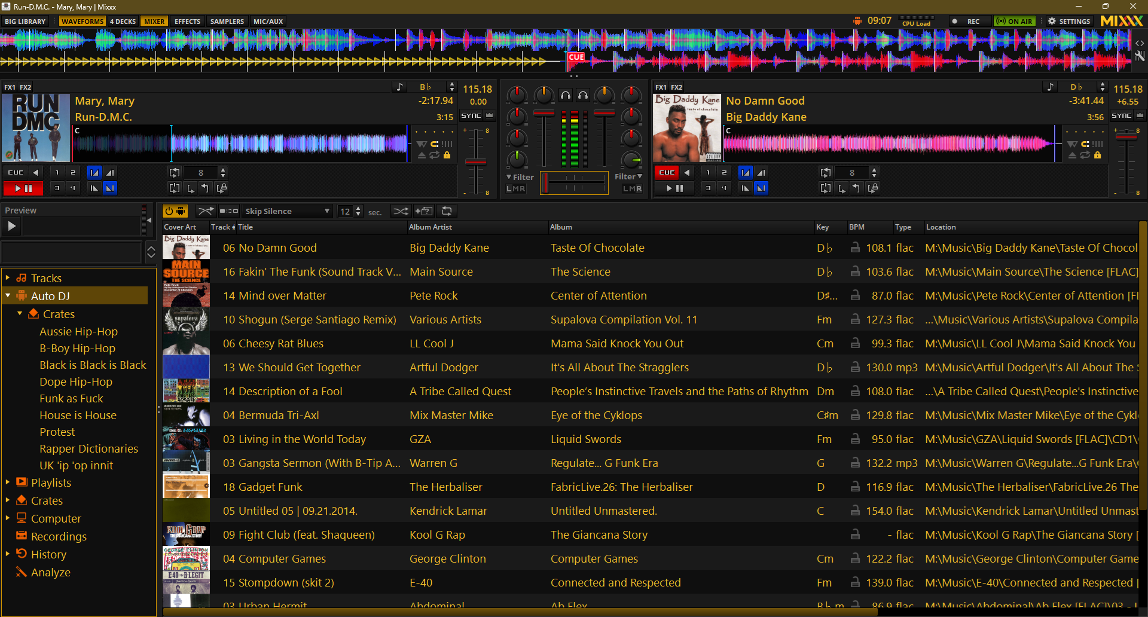Toggle deck 2 SYNC button
1148x617 pixels.
[x=1121, y=115]
